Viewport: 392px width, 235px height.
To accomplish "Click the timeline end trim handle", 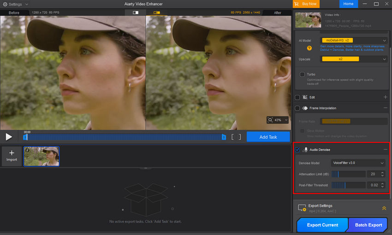I will click(x=224, y=137).
